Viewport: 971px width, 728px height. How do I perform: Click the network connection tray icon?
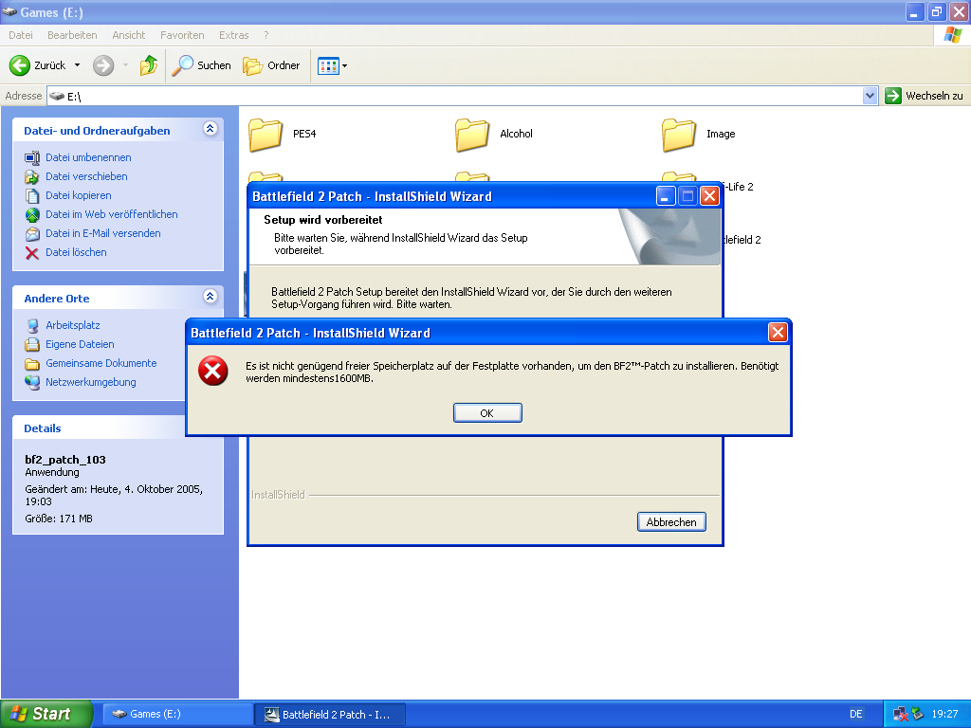point(901,715)
